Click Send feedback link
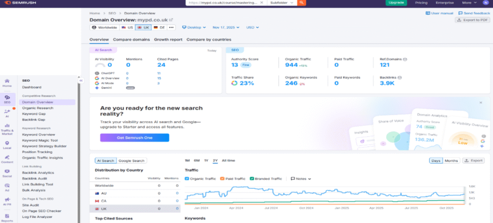The height and width of the screenshot is (223, 493). click(x=474, y=13)
